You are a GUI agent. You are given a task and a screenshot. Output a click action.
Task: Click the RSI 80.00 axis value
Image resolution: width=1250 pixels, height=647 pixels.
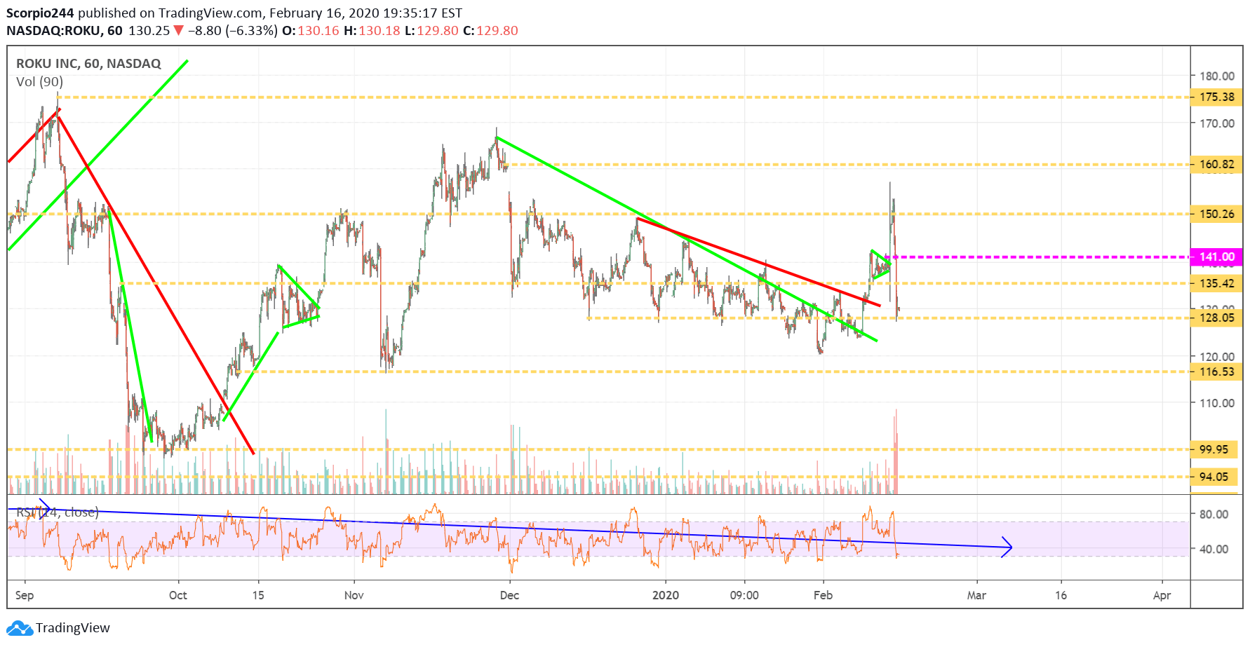pyautogui.click(x=1214, y=515)
